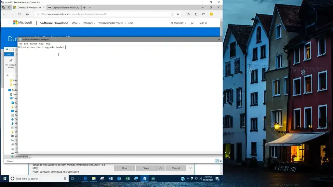Open Excel icon in the taskbar
The height and width of the screenshot is (187, 333).
pyautogui.click(x=127, y=179)
